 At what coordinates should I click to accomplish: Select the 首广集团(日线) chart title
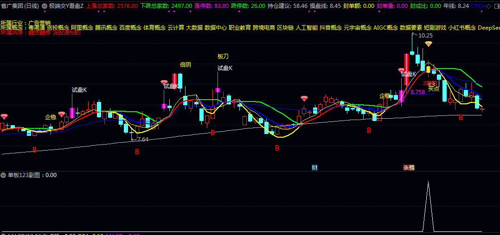20,6
